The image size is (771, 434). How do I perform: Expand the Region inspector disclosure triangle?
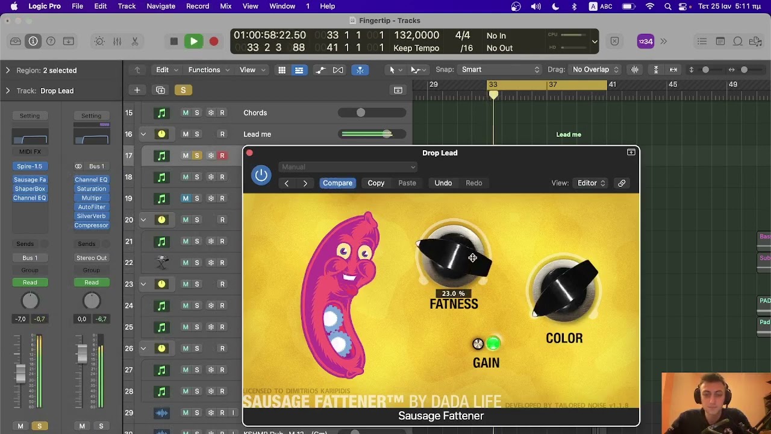pos(8,71)
